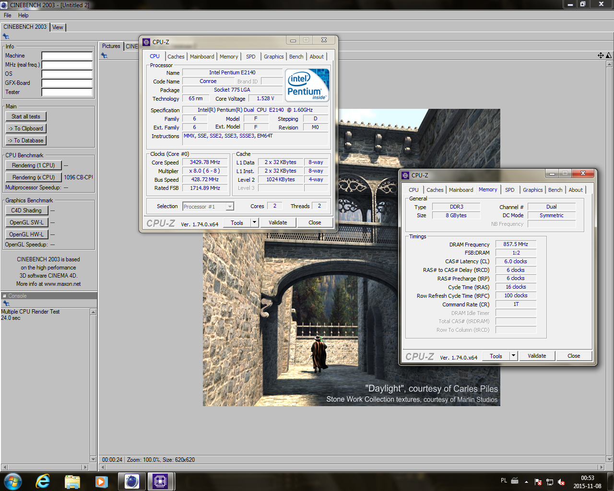Click Validate in the CPU-Z CPU window
Image resolution: width=614 pixels, height=491 pixels.
[278, 222]
